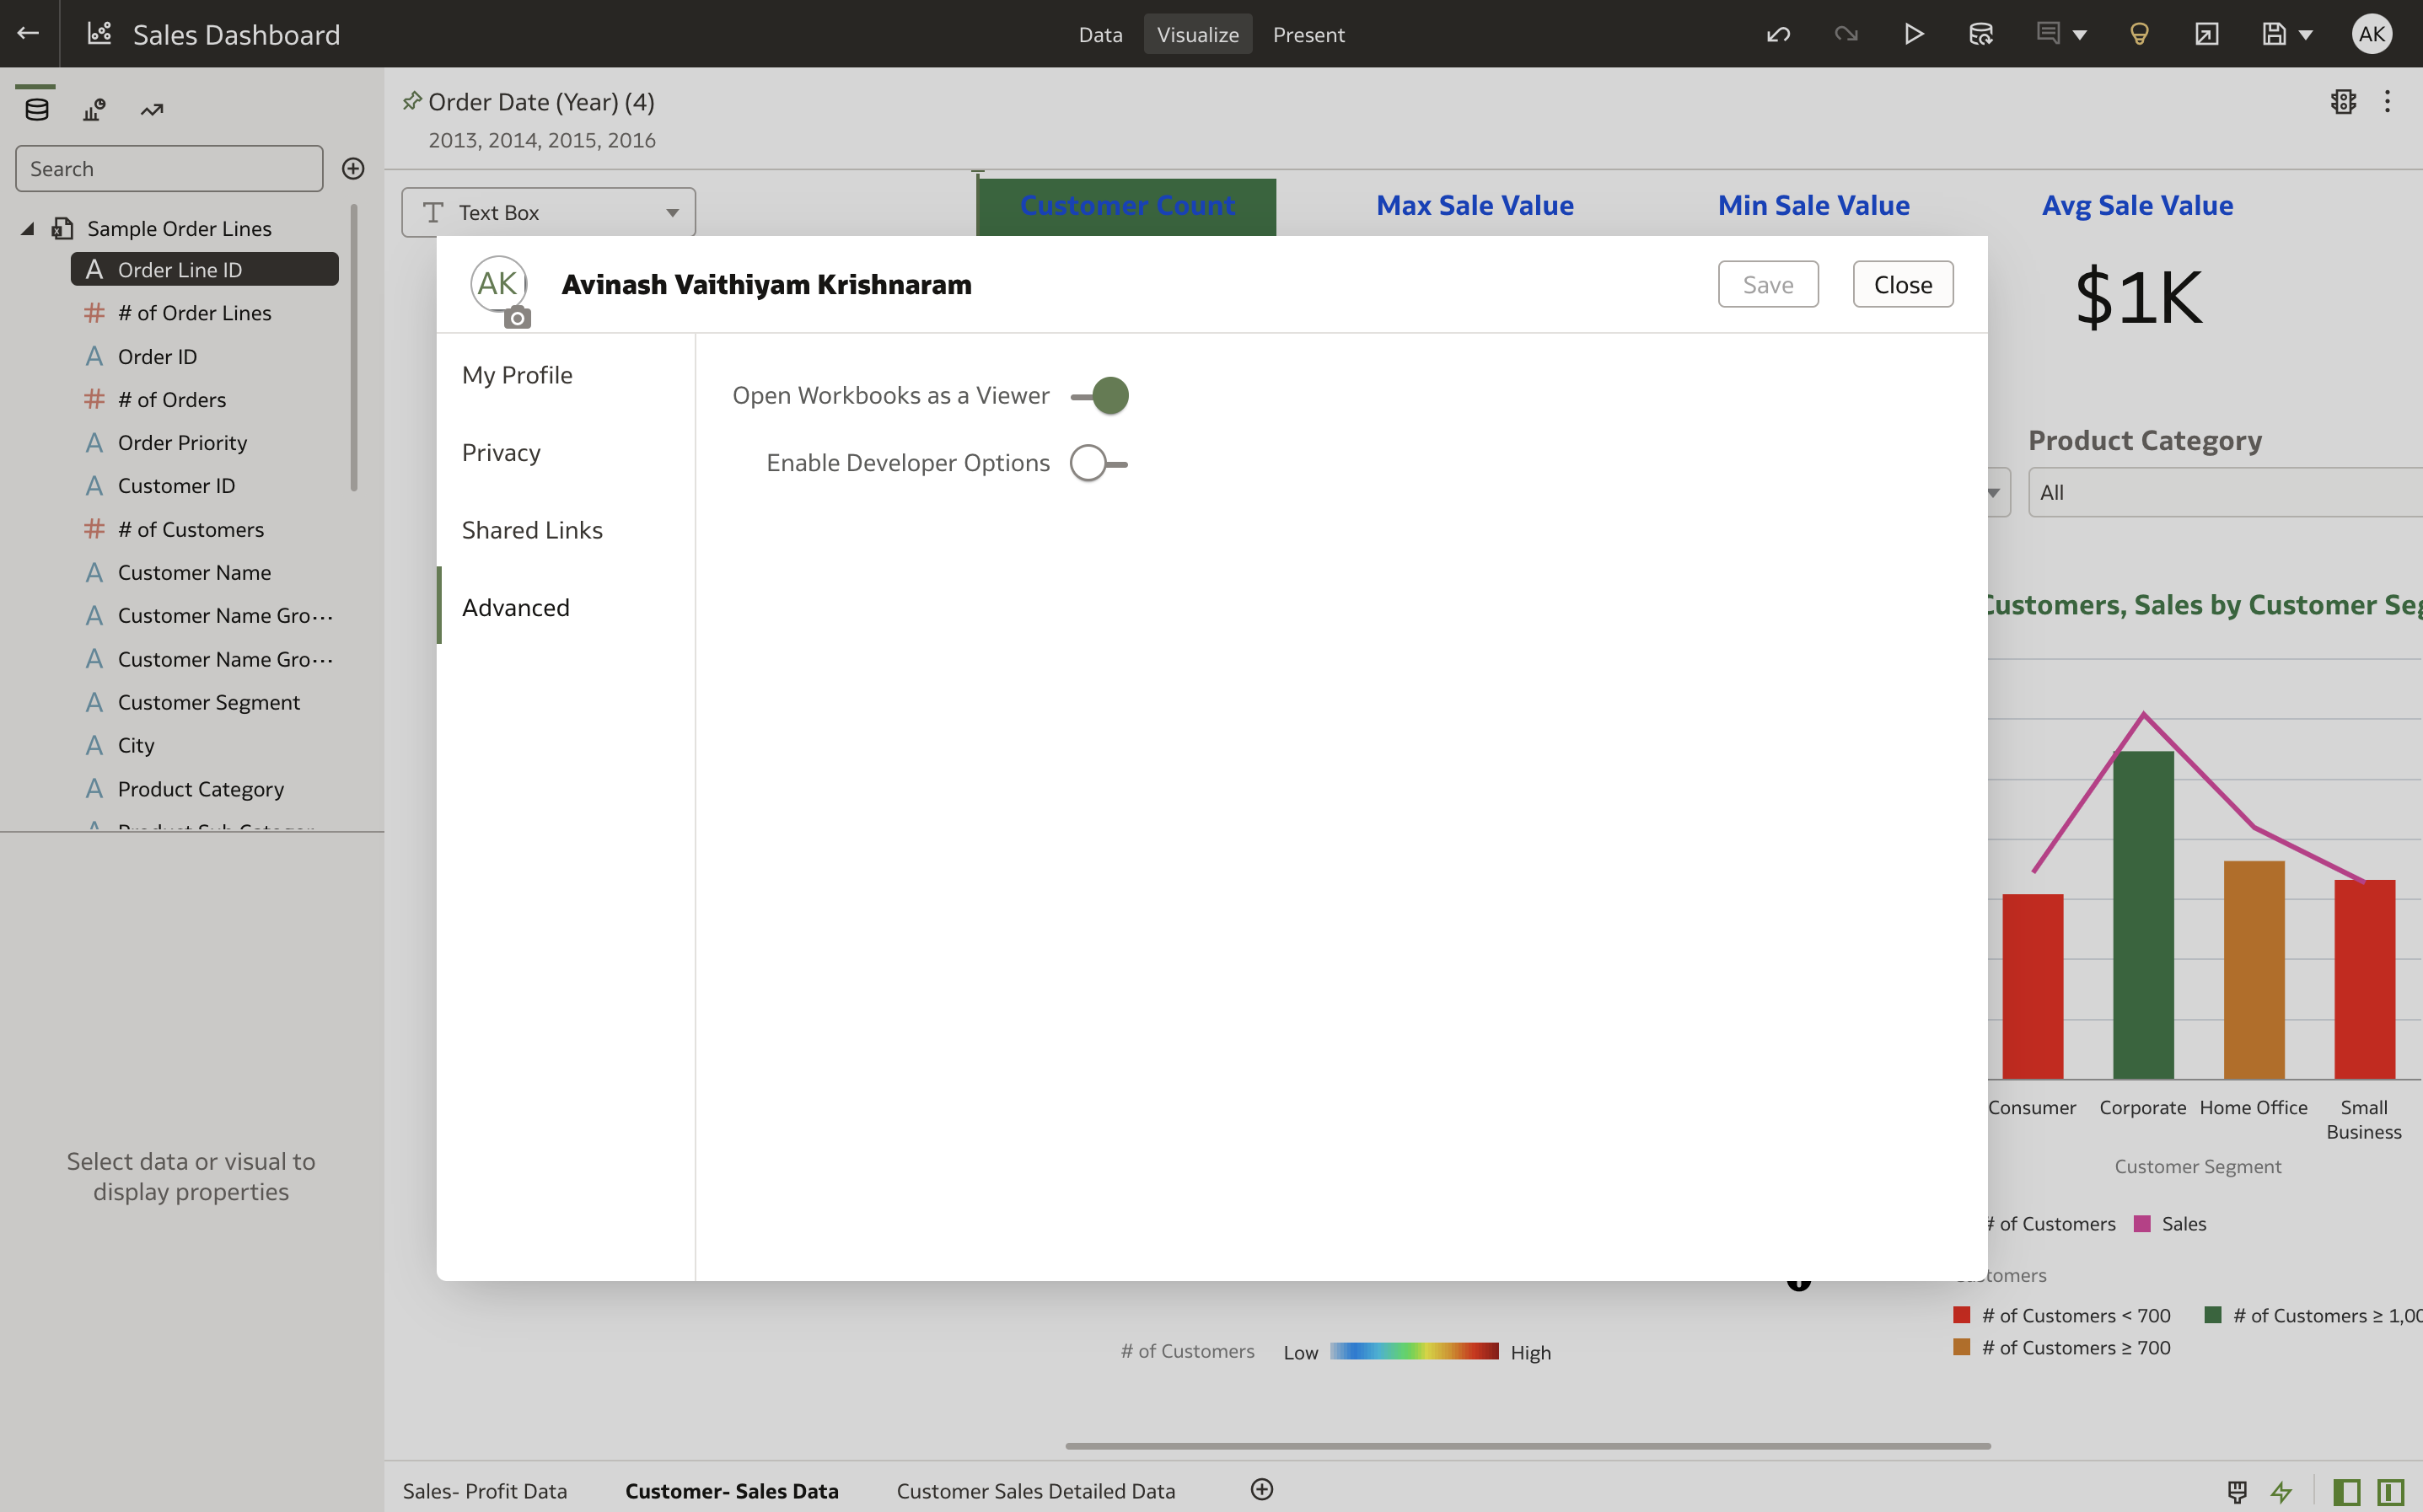The width and height of the screenshot is (2423, 1512).
Task: Click the Undo icon in the toolbar
Action: point(1778,33)
